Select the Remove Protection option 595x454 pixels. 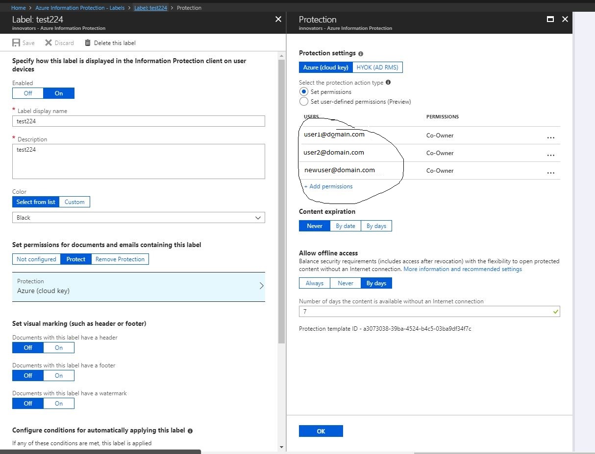pos(120,259)
